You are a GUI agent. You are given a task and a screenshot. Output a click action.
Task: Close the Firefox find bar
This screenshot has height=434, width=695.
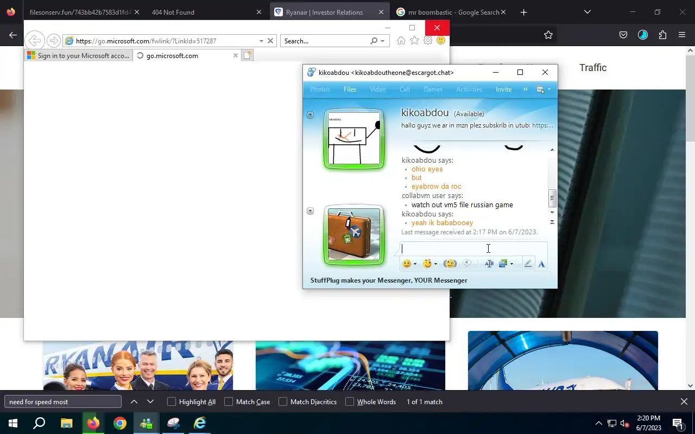coord(684,401)
